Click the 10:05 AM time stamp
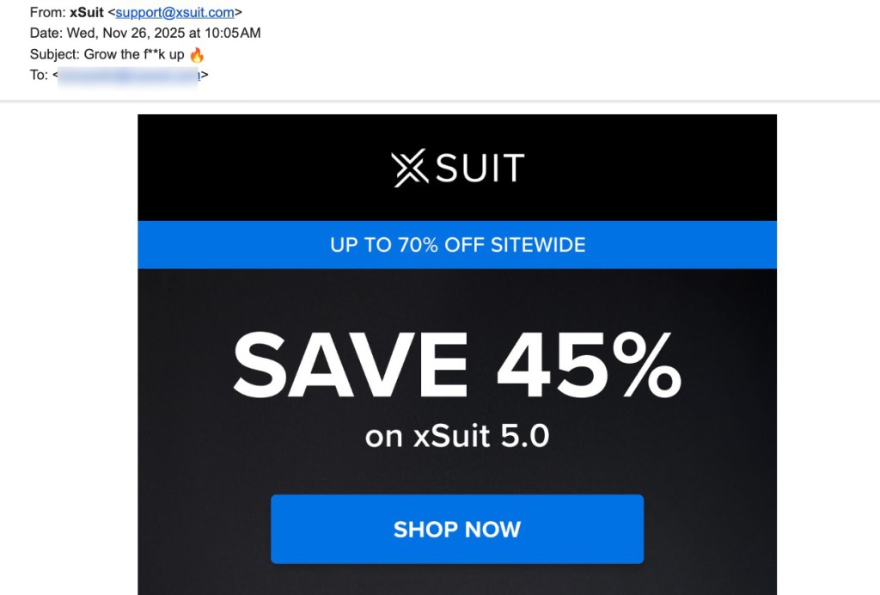This screenshot has height=595, width=880. coord(233,34)
